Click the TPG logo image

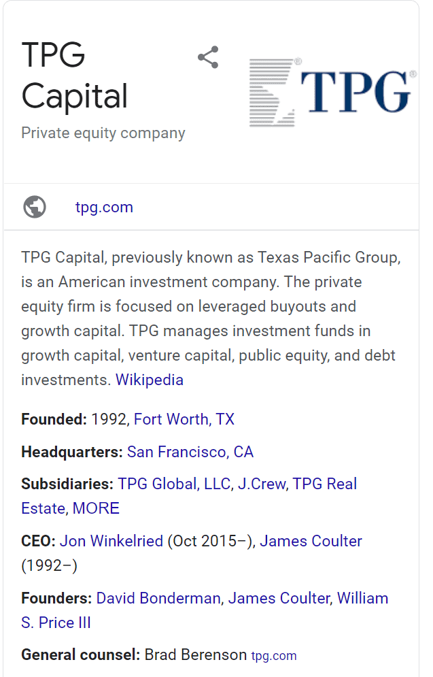point(330,93)
